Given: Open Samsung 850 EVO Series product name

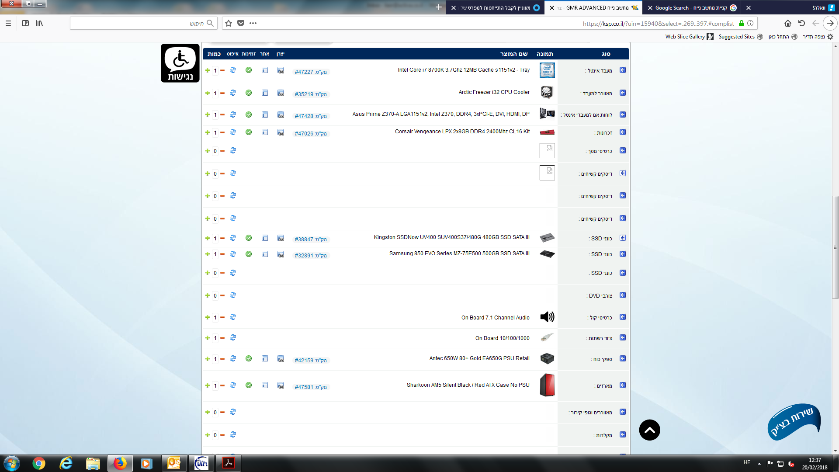Looking at the screenshot, I should 459,253.
